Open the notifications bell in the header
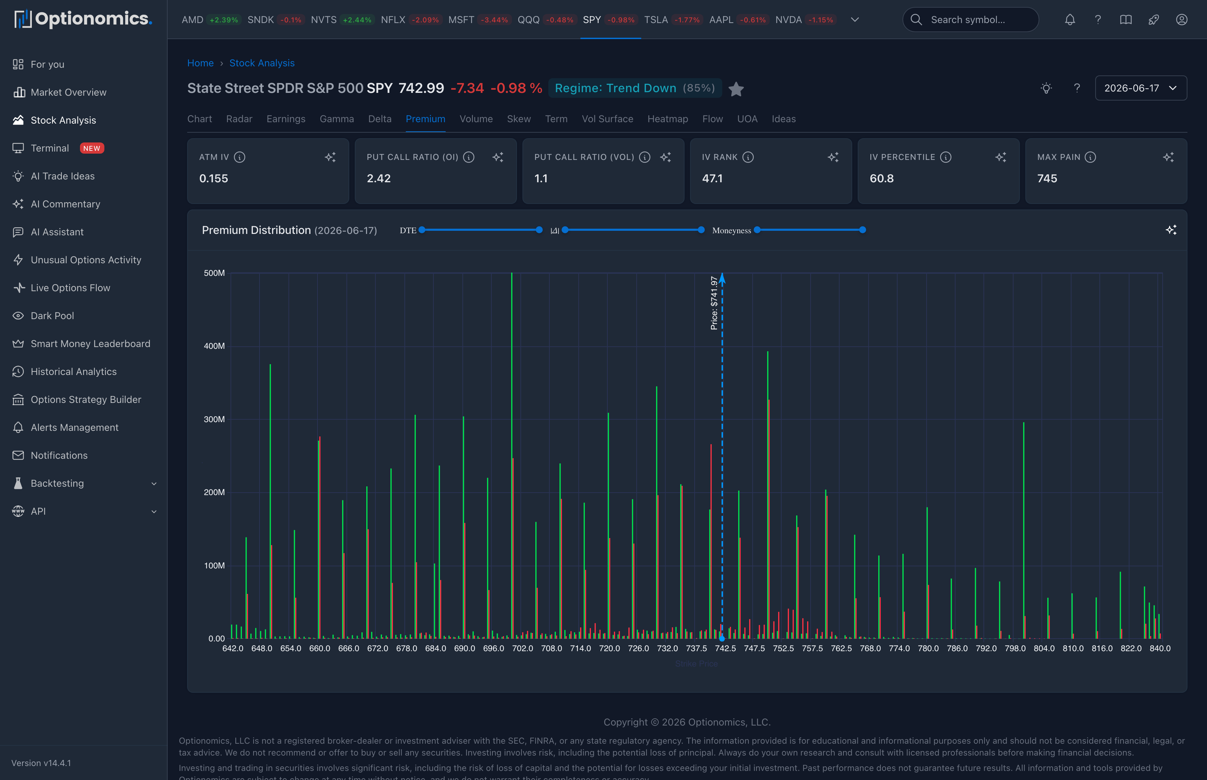 (x=1070, y=20)
